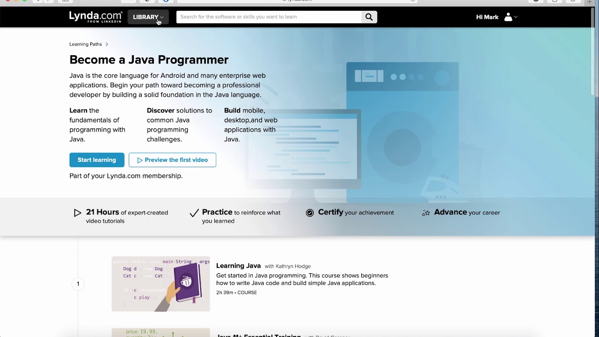Open the Learning Java course thumbnail

161,284
